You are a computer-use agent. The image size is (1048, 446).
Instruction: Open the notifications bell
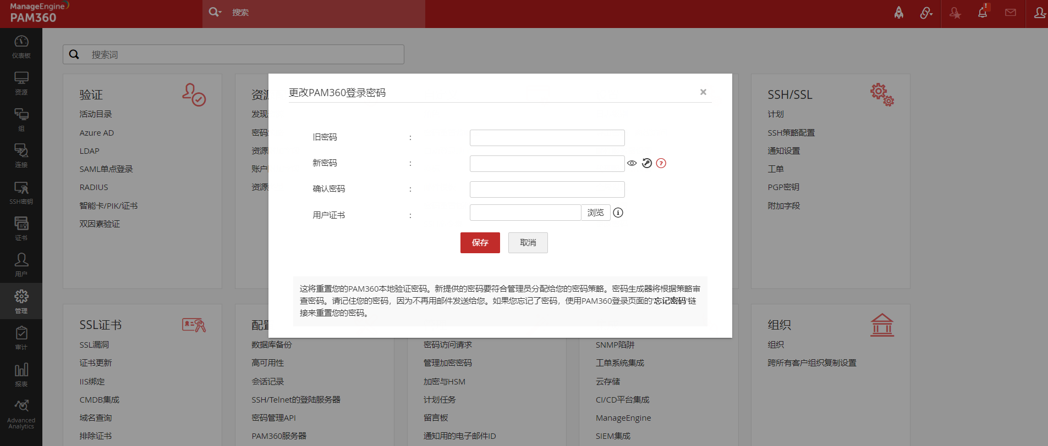coord(983,12)
